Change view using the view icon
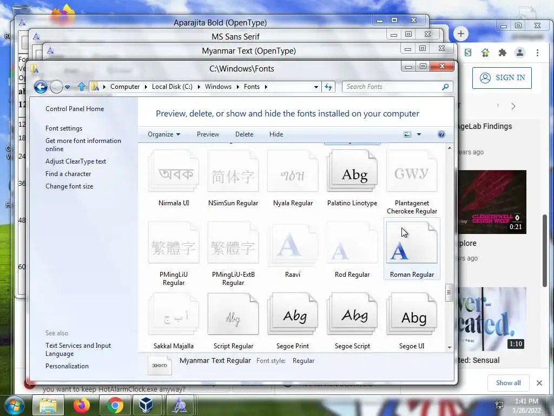 pyautogui.click(x=407, y=134)
